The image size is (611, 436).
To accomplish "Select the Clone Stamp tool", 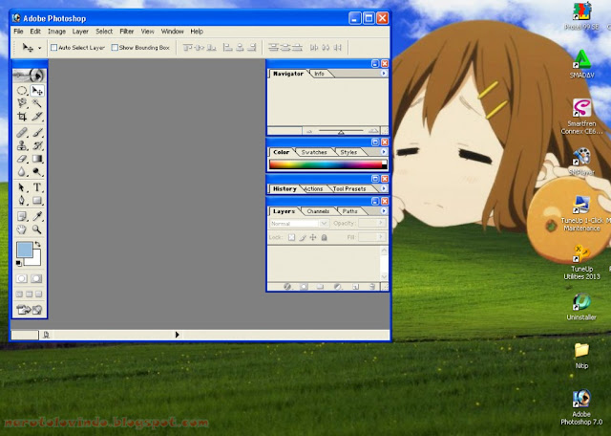I will click(x=22, y=145).
